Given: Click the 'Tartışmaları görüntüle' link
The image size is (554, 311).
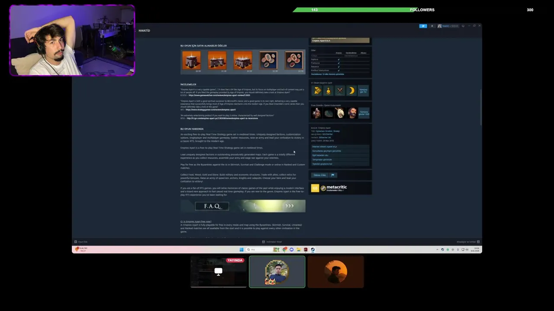Looking at the screenshot, I should [340, 160].
